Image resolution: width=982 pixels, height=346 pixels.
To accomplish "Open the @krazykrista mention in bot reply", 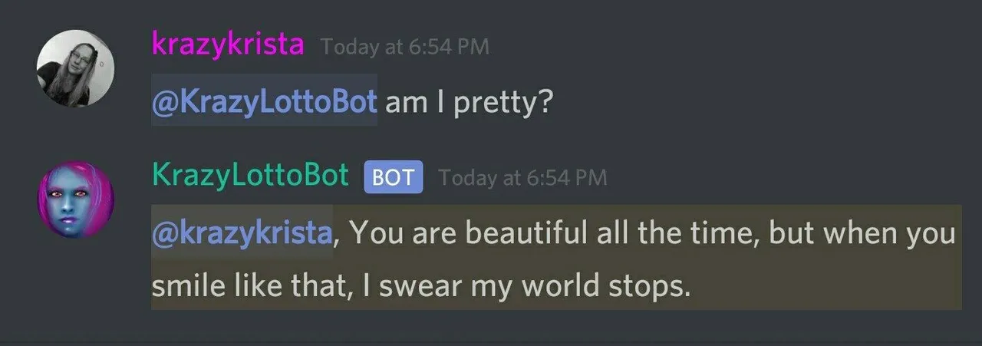I will [242, 232].
